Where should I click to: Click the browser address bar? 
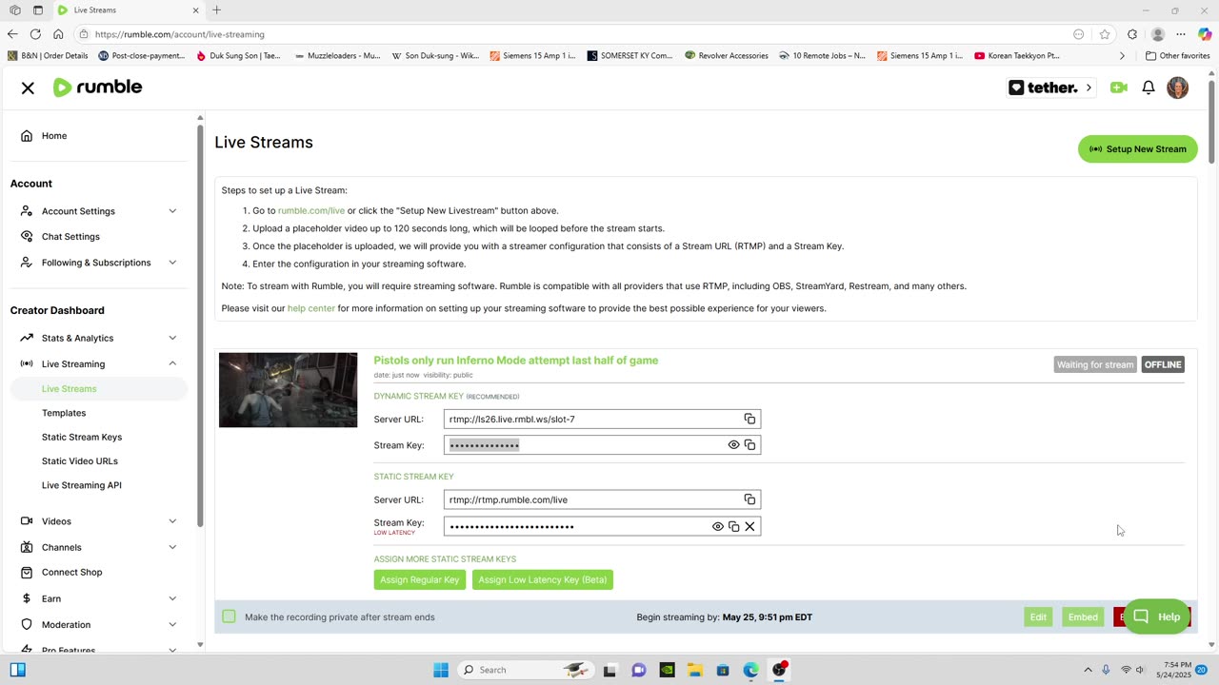(x=571, y=34)
